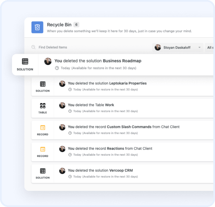
Task: Click the Recycle Bin count badge 6
Action: tap(76, 25)
